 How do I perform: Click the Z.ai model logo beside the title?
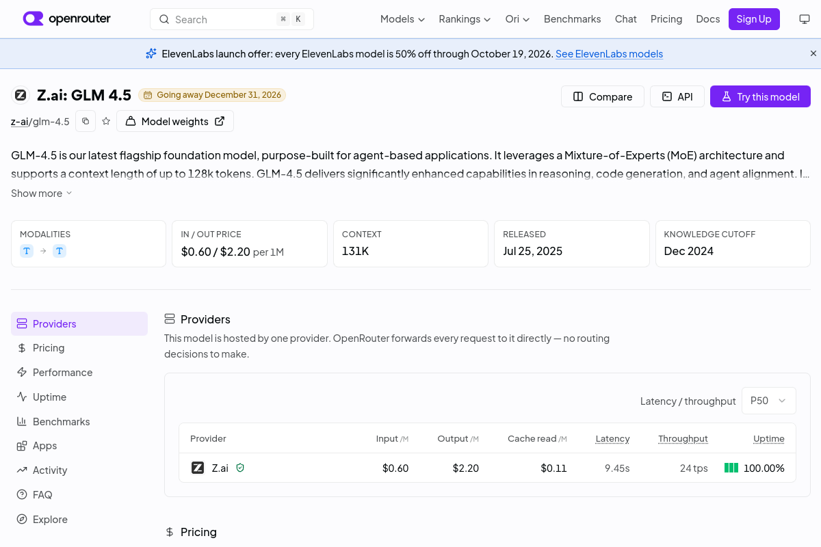tap(21, 95)
